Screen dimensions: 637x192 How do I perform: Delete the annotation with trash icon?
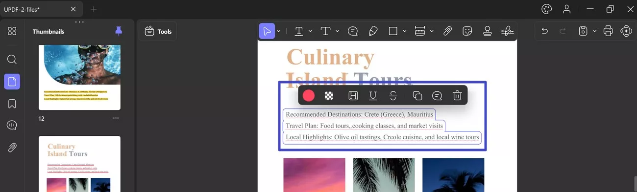[457, 96]
